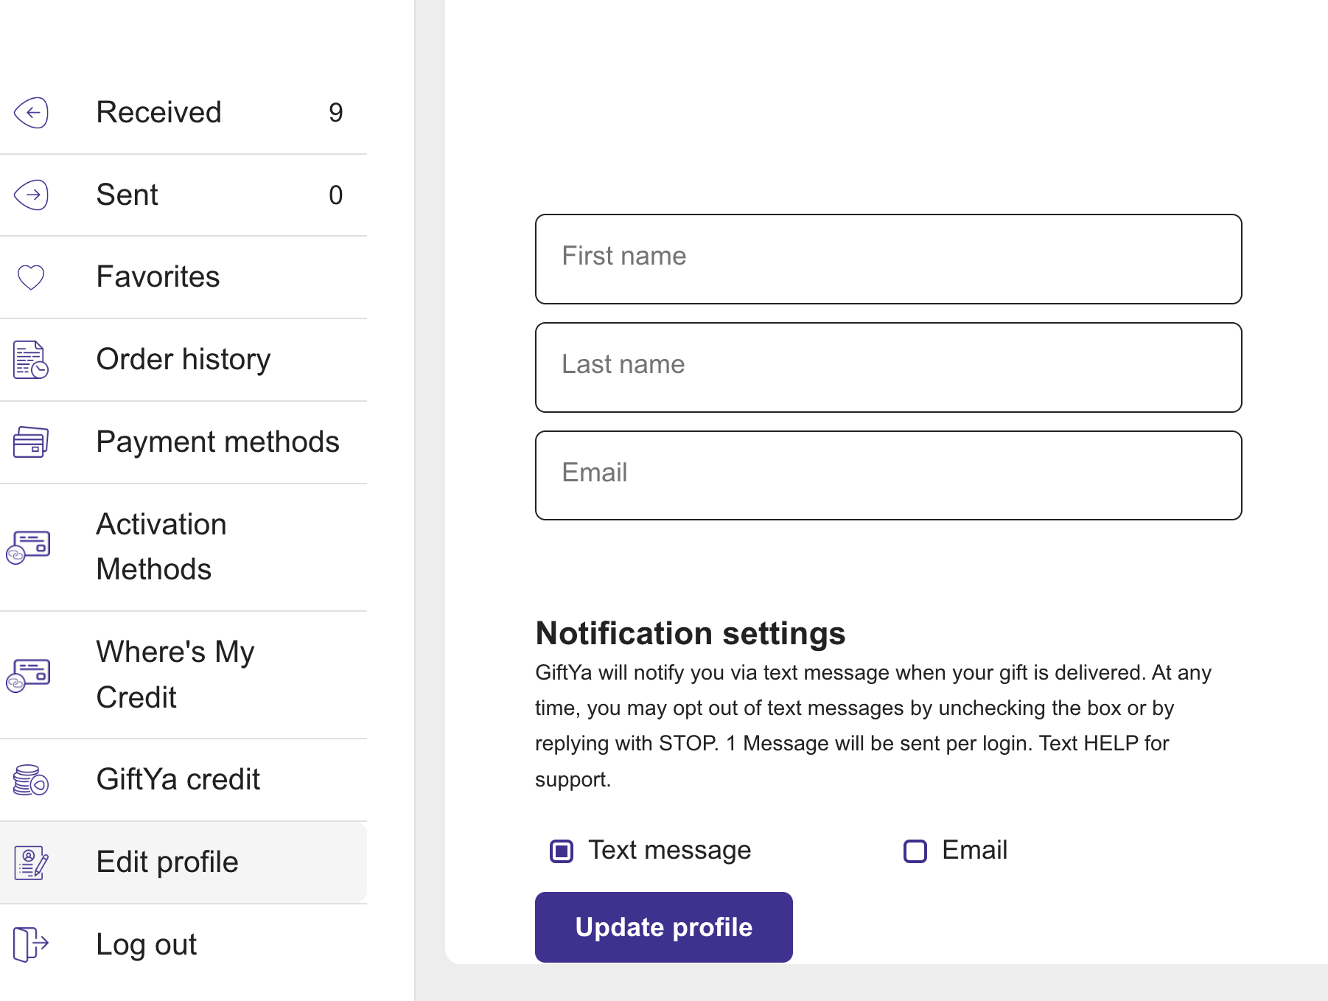Go to Payment methods section
Image resolution: width=1328 pixels, height=1001 pixels.
tap(217, 442)
